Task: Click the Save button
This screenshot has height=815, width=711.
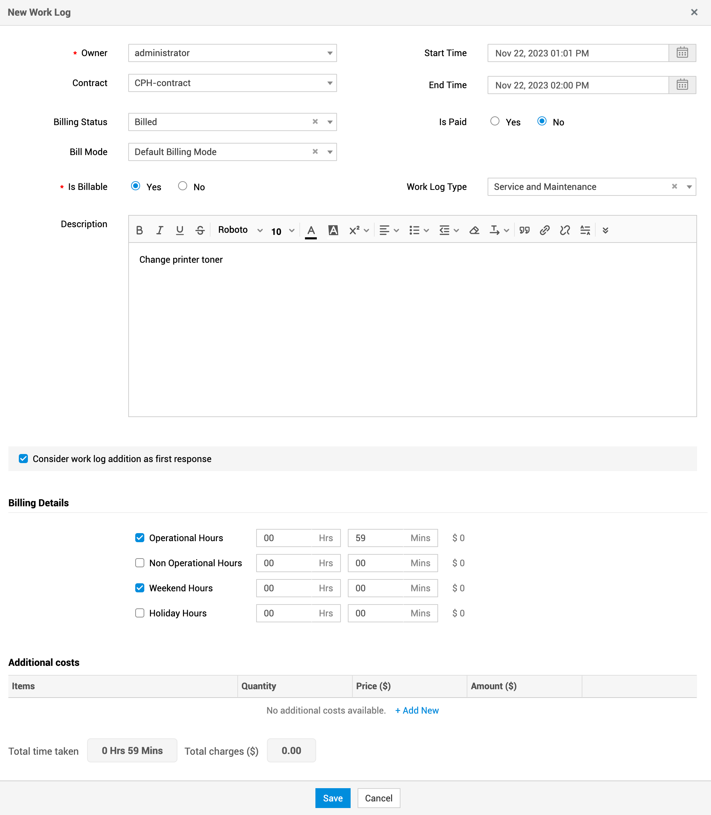Action: pyautogui.click(x=332, y=798)
